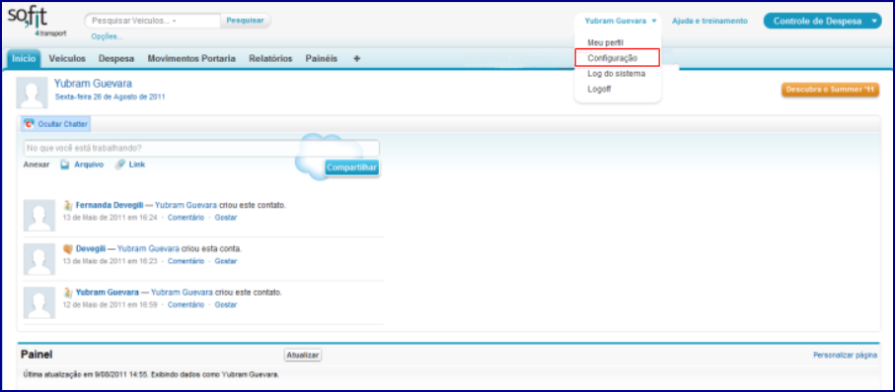Click the Link attach option text
This screenshot has height=392, width=895.
click(137, 164)
